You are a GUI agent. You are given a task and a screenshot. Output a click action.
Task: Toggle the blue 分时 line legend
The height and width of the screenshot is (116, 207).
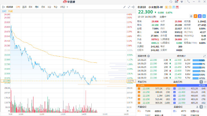[4, 11]
